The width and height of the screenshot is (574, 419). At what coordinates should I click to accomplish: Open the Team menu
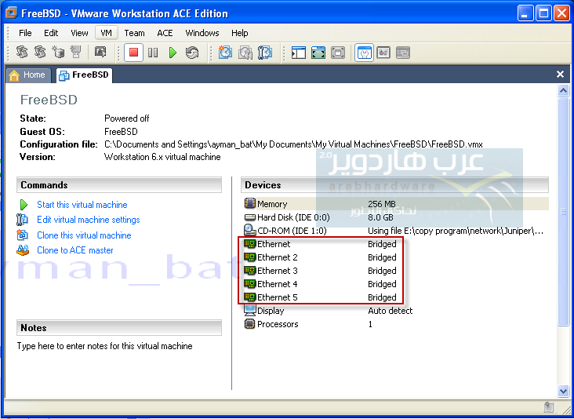[134, 33]
